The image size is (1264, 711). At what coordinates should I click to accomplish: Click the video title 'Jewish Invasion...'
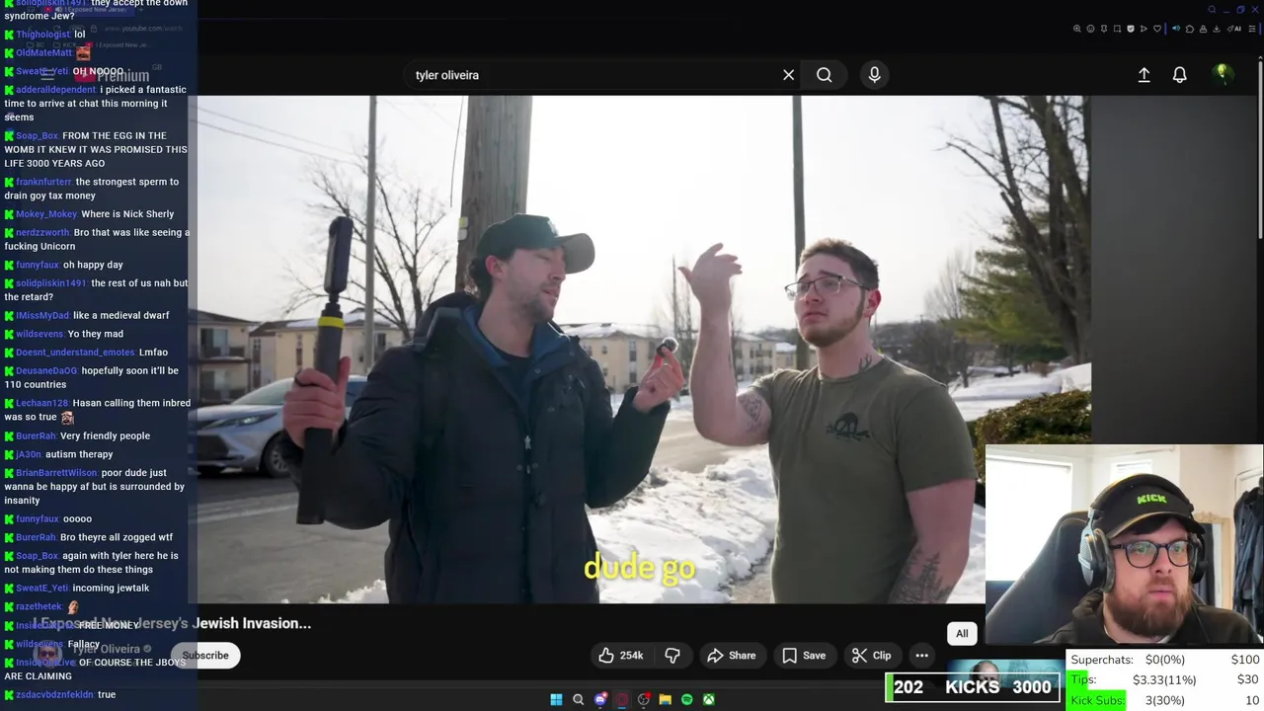(x=252, y=623)
